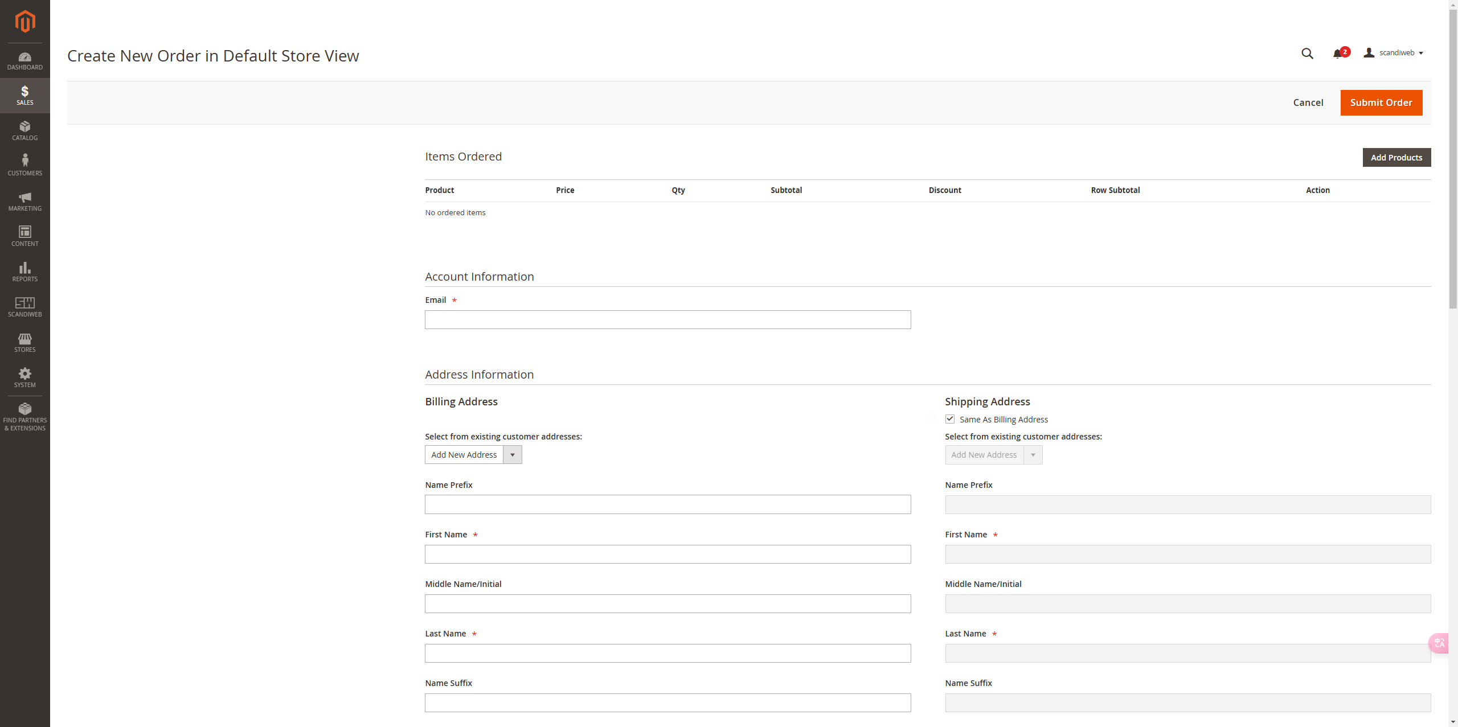View notifications bell with 2 alerts
This screenshot has width=1458, height=727.
pos(1339,54)
